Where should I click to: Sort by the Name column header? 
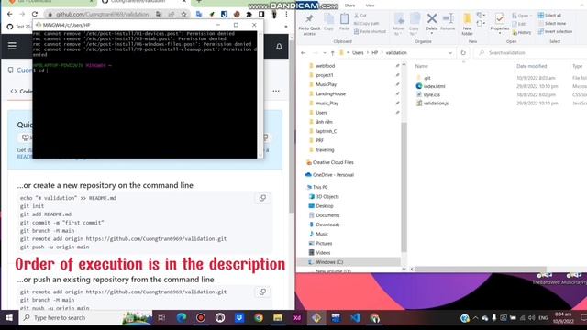pyautogui.click(x=421, y=66)
